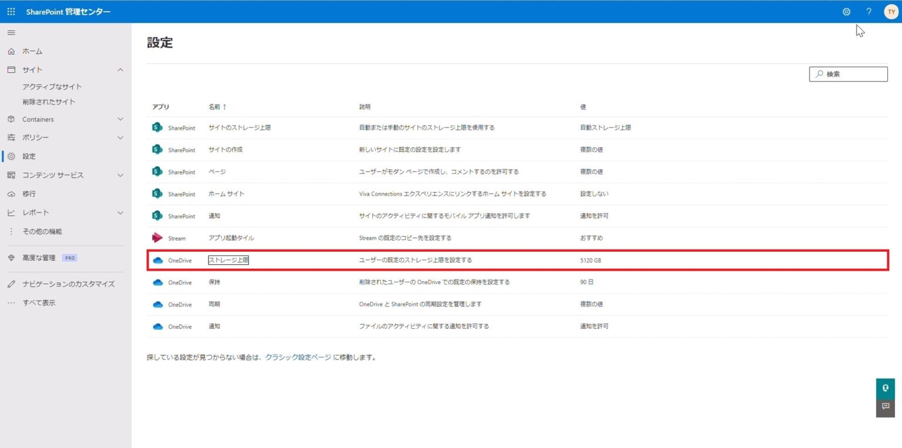Click the search magnifier in 検索 box

(x=819, y=73)
